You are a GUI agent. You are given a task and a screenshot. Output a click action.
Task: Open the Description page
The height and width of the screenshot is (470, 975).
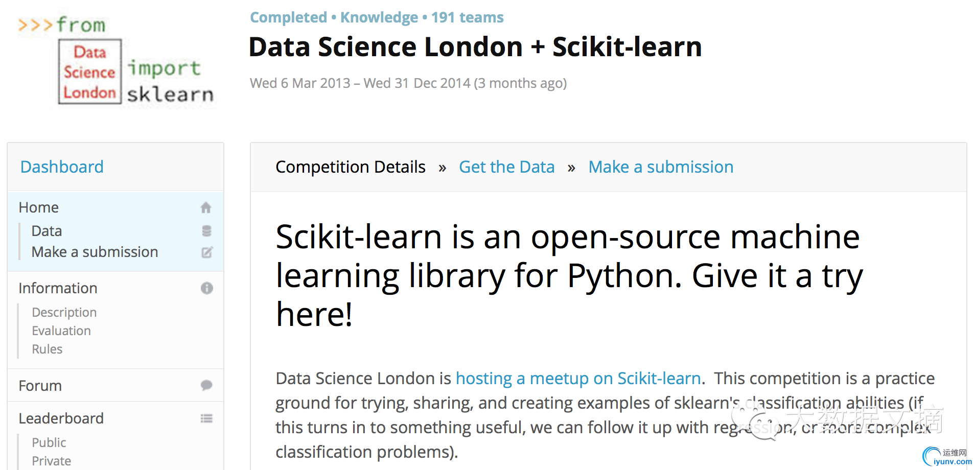click(64, 312)
